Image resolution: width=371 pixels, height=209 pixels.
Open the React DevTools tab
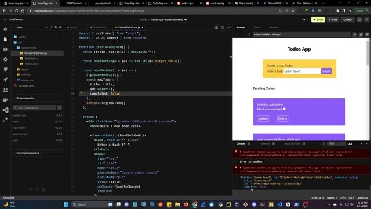coord(292,143)
